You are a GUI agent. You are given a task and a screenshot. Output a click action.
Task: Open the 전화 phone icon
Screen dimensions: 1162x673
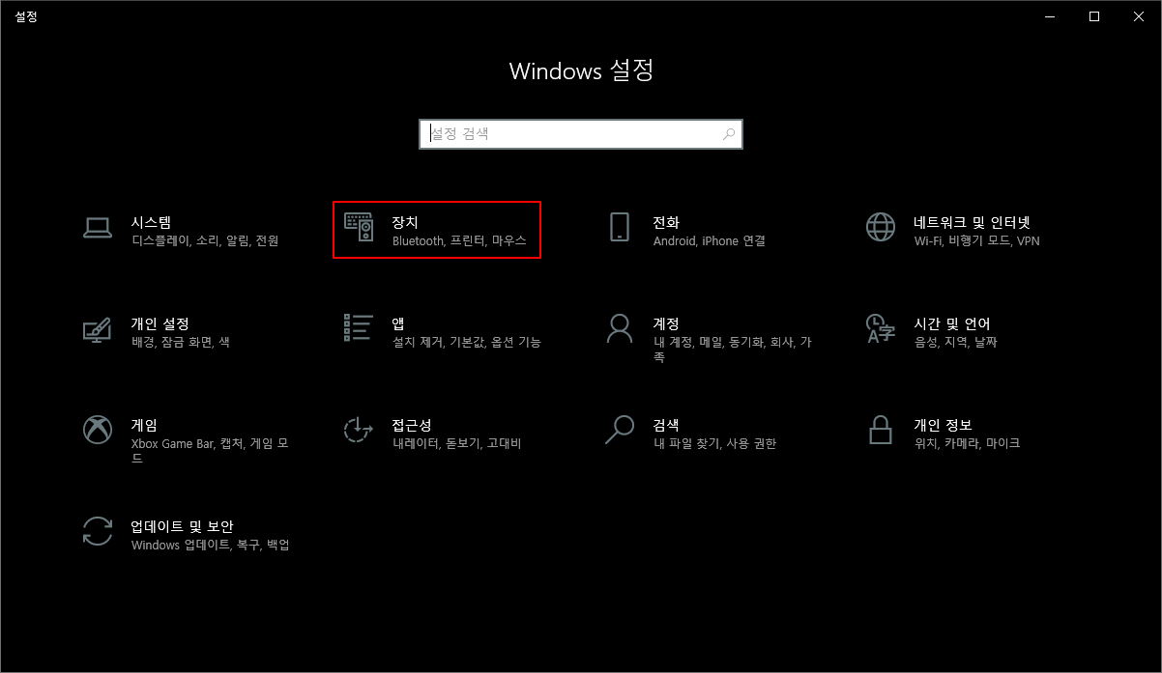pos(619,227)
